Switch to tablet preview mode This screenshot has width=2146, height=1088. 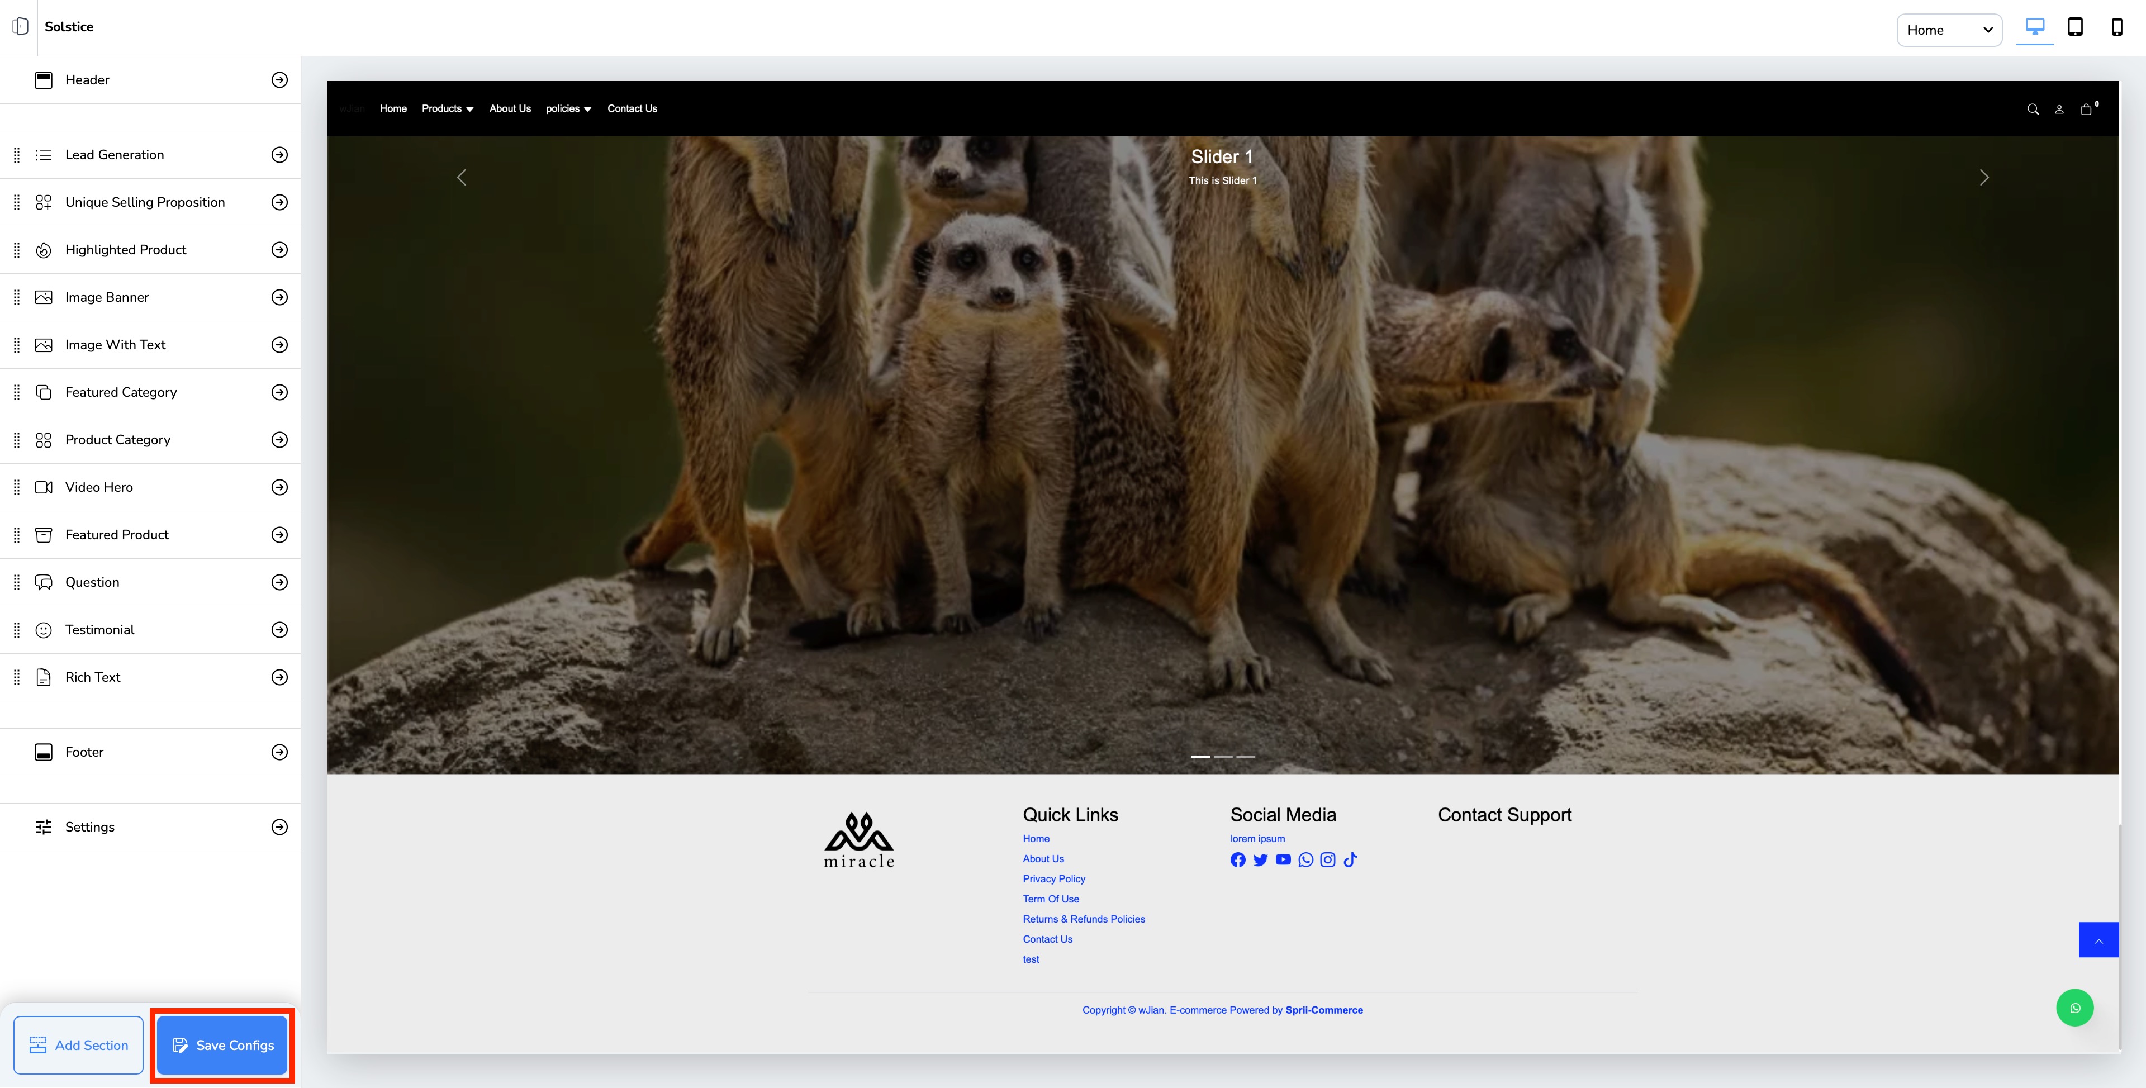click(x=2075, y=27)
